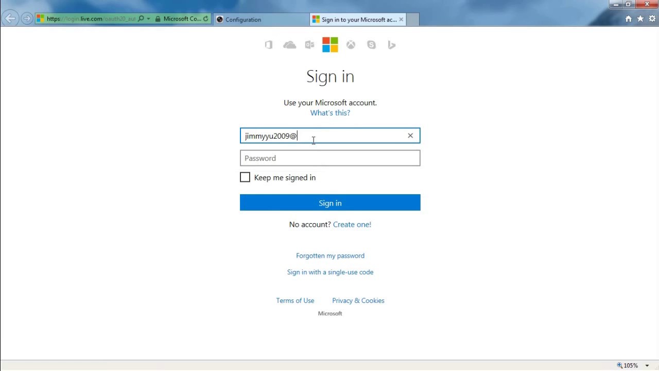Click the Microsoft footer text

[330, 313]
